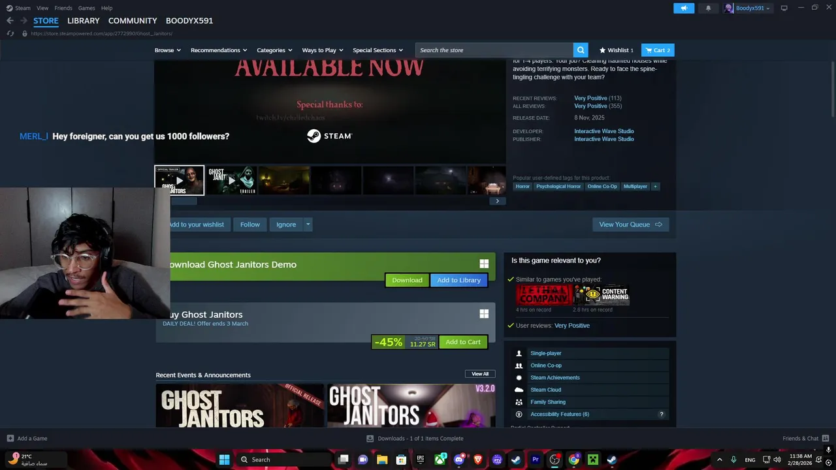Open Windows Start menu

(224, 460)
